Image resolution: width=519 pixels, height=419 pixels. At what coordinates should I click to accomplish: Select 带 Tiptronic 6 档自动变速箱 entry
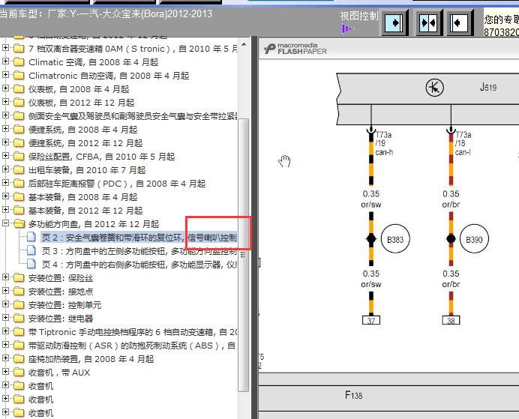[133, 332]
